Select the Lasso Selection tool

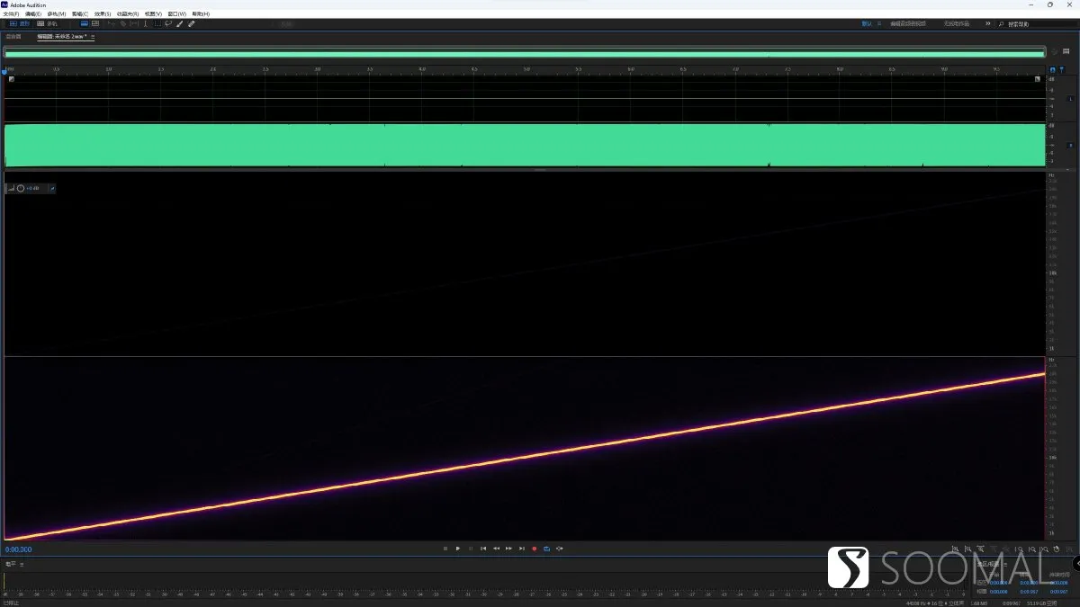coord(168,23)
